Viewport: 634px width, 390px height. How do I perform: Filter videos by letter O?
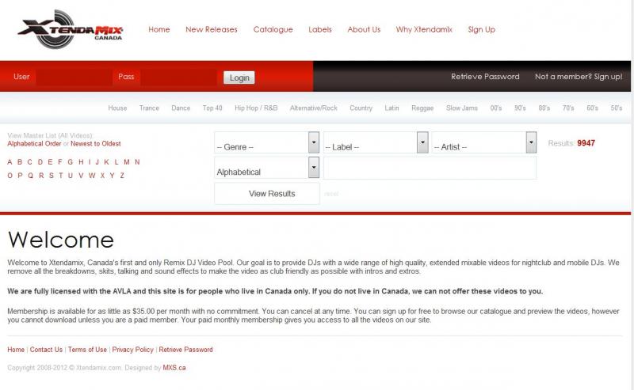[10, 176]
